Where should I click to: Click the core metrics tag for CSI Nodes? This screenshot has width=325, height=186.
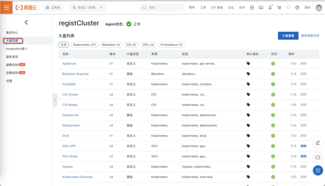[248, 105]
